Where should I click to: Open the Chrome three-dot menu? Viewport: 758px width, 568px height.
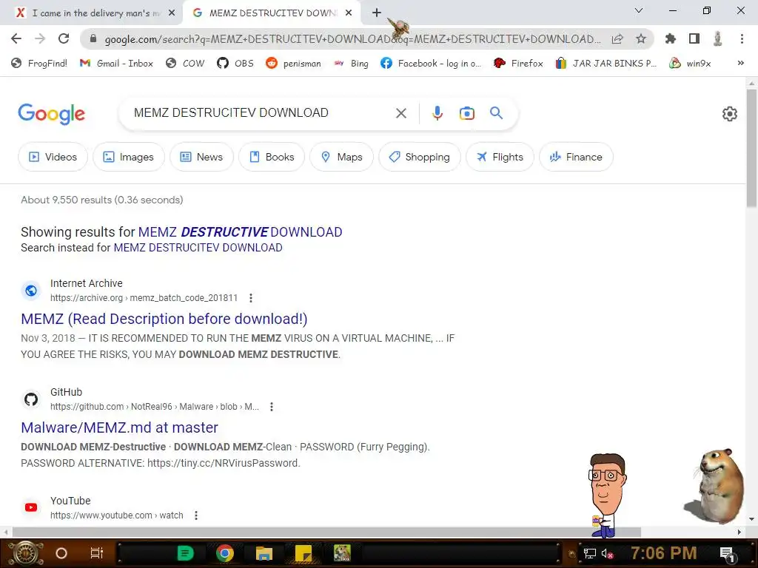(x=742, y=38)
